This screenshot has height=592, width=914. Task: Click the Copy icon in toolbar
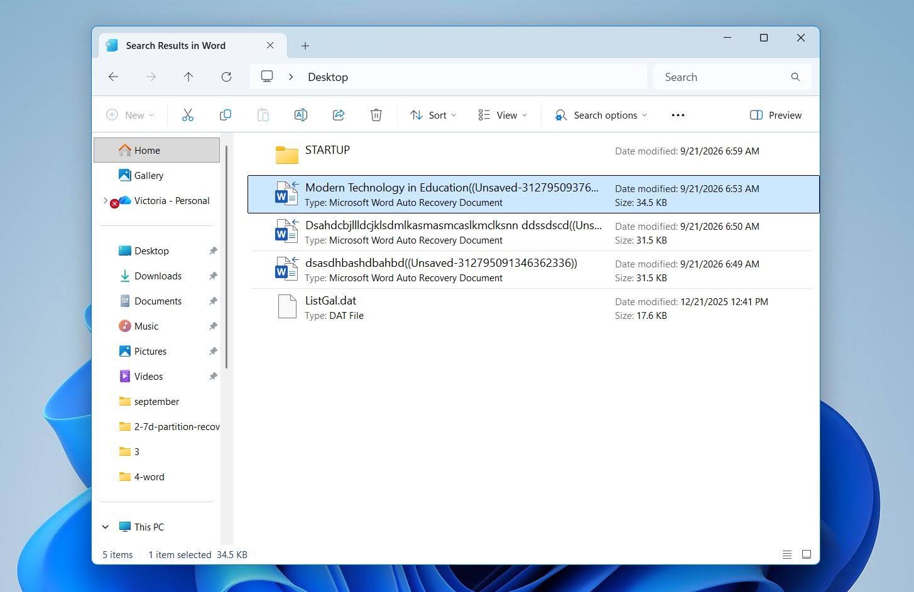coord(226,115)
